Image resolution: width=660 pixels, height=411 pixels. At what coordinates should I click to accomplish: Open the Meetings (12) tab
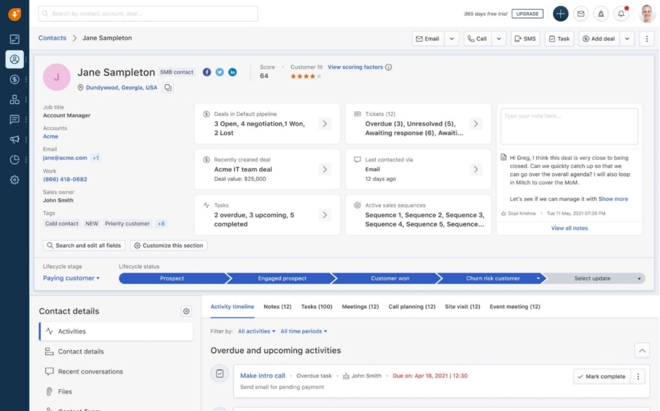[360, 307]
